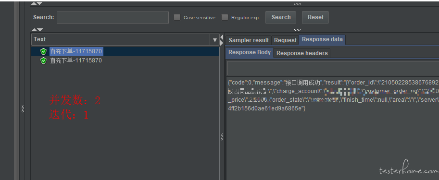Select the Response headers sub-tab
Screen dimensions: 439x180
[302, 53]
